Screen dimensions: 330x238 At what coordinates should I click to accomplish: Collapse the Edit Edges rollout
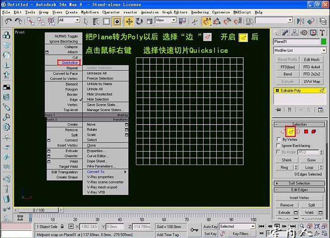point(299,190)
